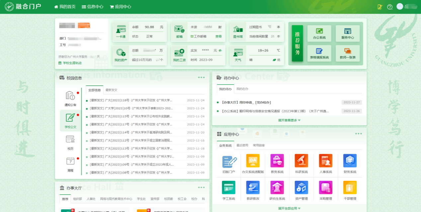421x212 pixels.
Task: Open the 服务中心 recommended service
Action: tap(348, 34)
